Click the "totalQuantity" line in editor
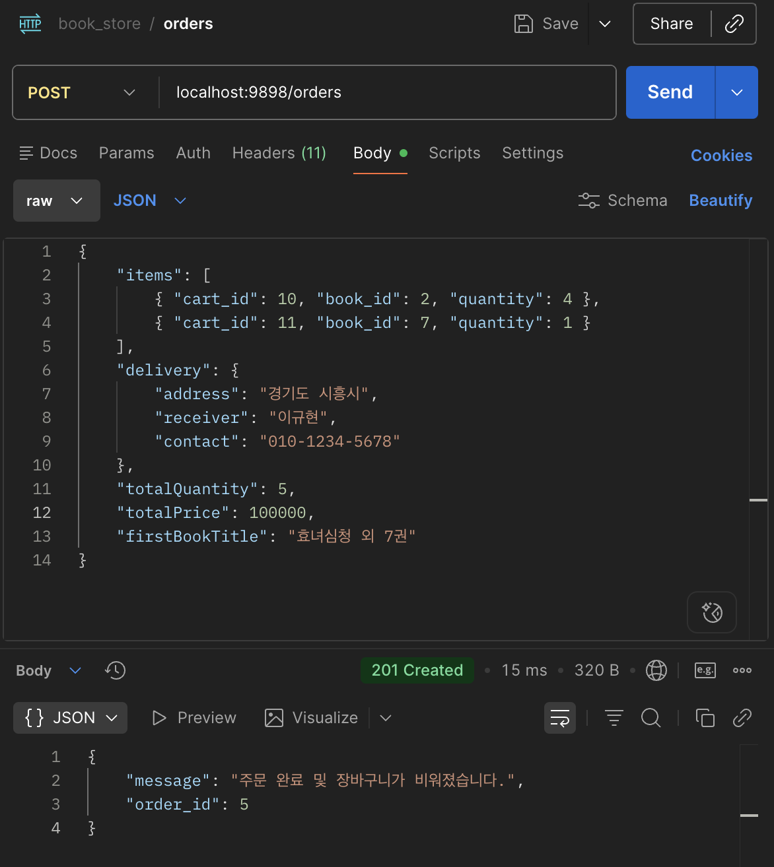 click(206, 489)
